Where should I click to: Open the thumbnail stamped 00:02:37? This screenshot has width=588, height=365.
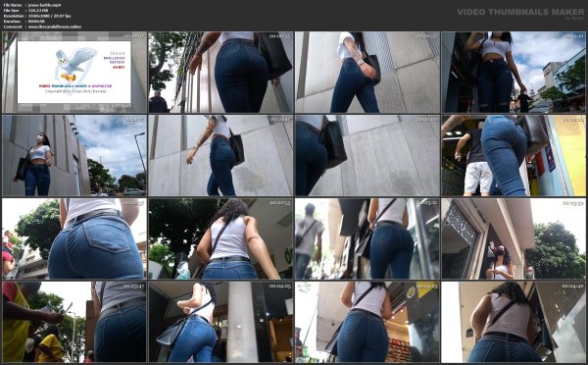(x=74, y=238)
